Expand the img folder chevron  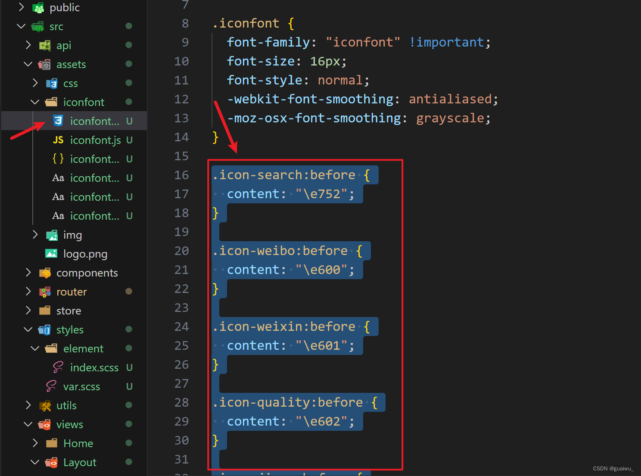[35, 235]
